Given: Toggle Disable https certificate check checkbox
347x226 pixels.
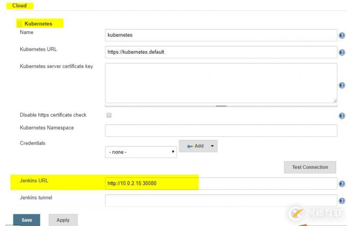Looking at the screenshot, I should click(x=109, y=115).
